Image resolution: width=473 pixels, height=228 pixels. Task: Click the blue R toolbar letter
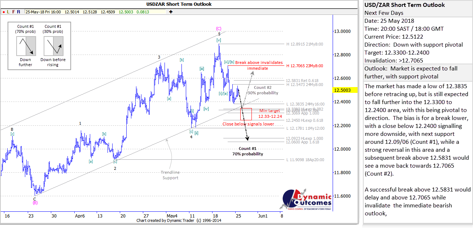point(18,12)
